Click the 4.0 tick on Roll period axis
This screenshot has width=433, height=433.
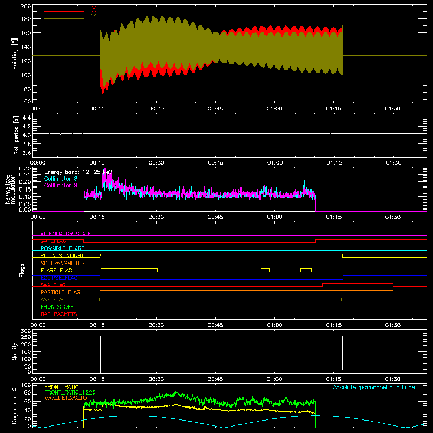tap(27, 135)
